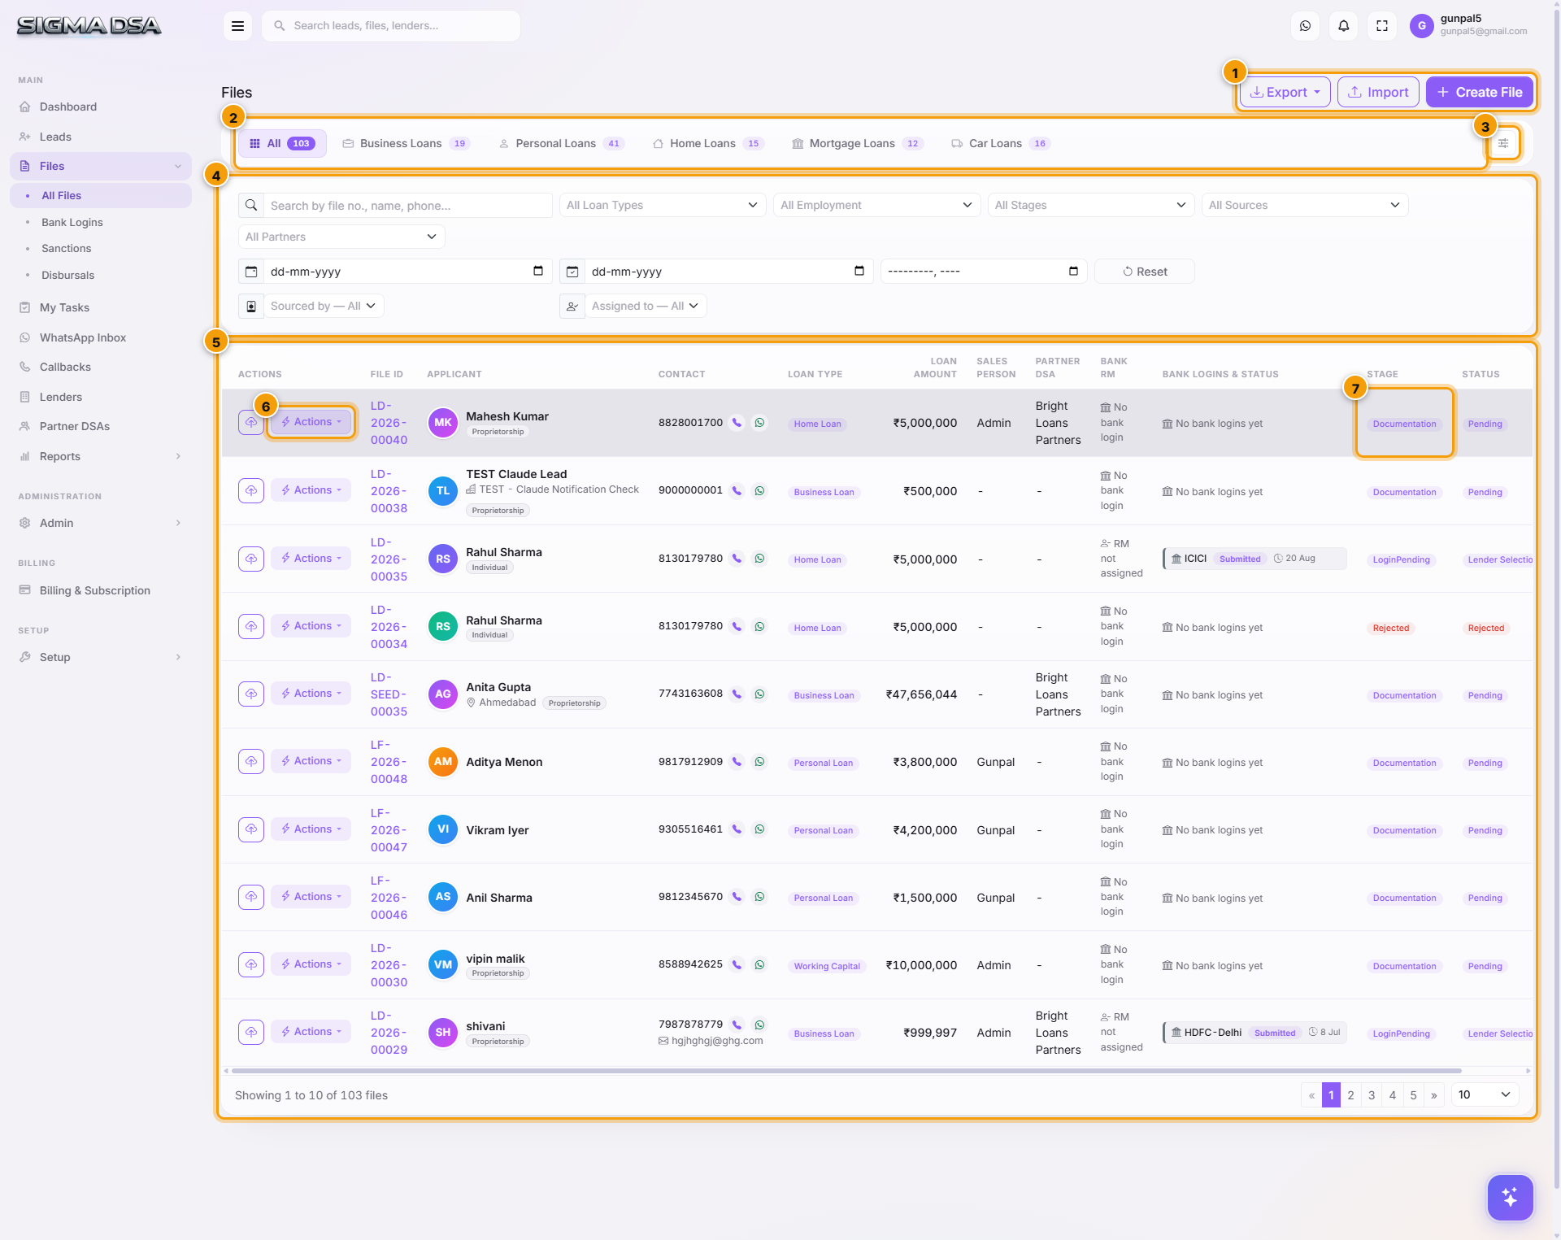Click HDFC-Delhi bank login chip
Image resolution: width=1561 pixels, height=1240 pixels.
[x=1254, y=1033]
